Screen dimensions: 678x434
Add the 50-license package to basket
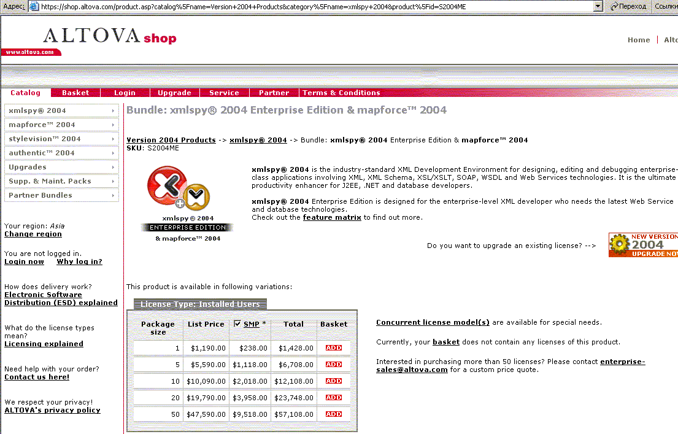point(334,414)
